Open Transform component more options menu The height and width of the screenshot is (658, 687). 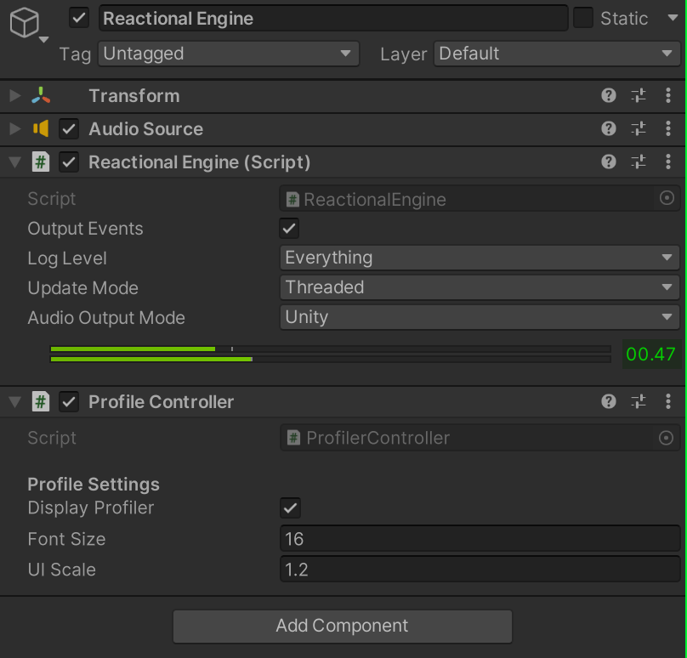pos(668,95)
